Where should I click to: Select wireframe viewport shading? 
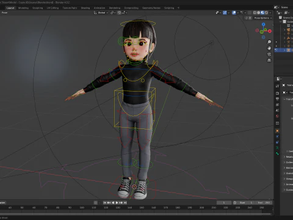tap(255, 13)
